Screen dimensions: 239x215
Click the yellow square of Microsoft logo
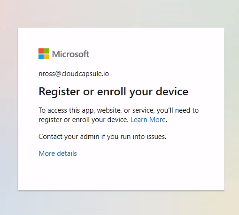[46, 57]
